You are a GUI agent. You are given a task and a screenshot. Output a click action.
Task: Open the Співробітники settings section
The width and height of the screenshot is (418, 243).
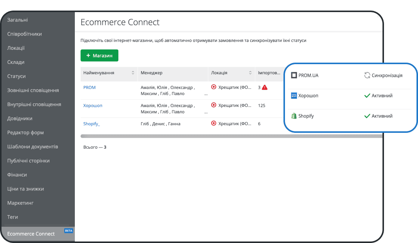click(x=25, y=34)
